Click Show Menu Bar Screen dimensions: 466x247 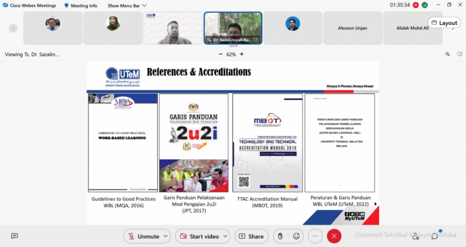[123, 5]
